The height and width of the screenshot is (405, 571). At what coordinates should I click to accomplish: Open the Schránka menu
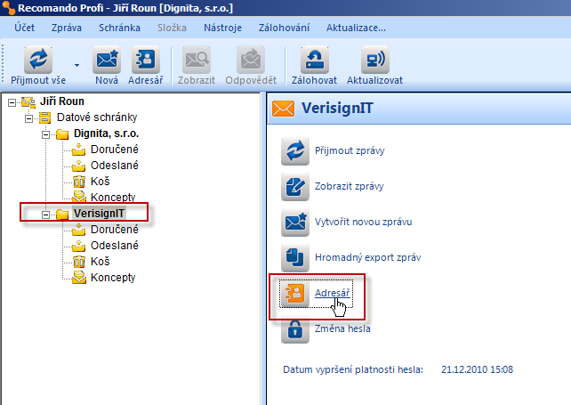tap(119, 28)
